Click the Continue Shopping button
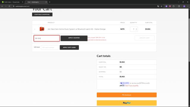Screen dimensions: 190x107 point(42,15)
